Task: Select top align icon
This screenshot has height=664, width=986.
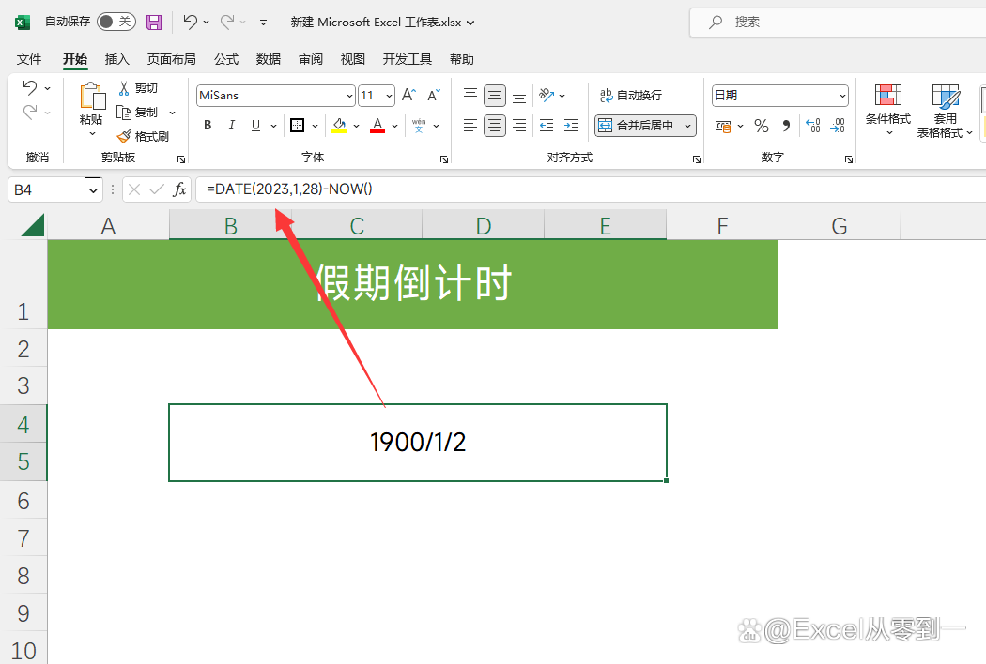Action: click(470, 95)
